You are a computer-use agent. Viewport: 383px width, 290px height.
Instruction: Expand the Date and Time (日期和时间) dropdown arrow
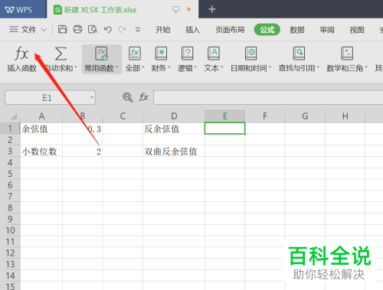click(270, 67)
